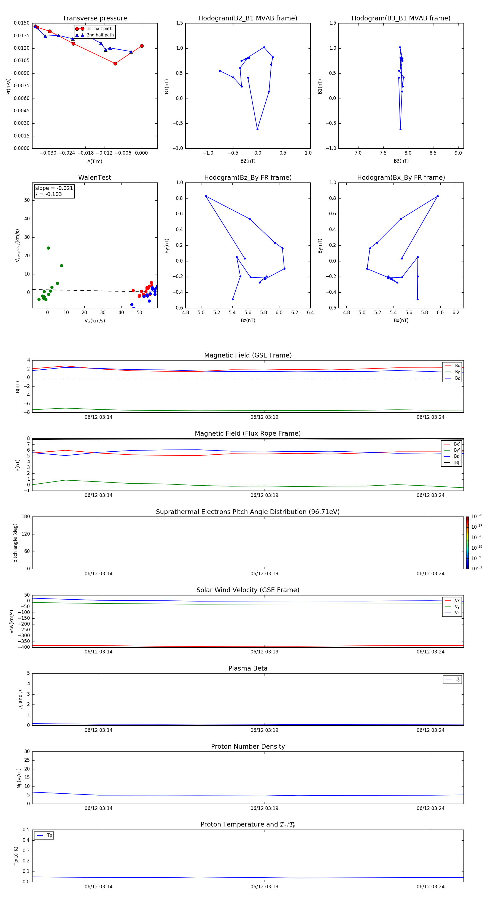
Task: Click the "Hodogram(B2_B1 MVAB frame)" title
Action: [248, 18]
